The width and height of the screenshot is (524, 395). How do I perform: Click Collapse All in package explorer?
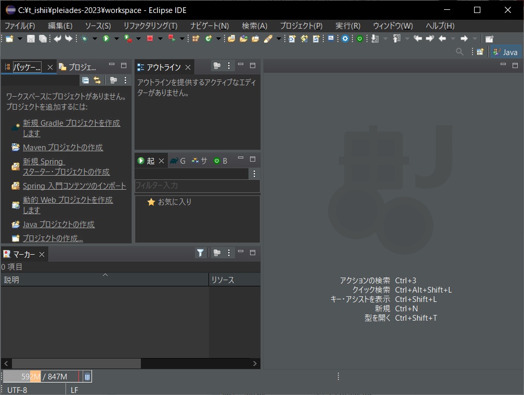pyautogui.click(x=86, y=80)
